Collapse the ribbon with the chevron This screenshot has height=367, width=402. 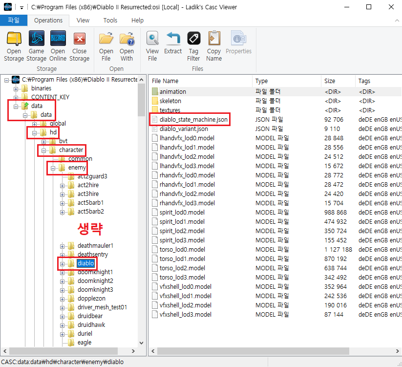point(397,20)
